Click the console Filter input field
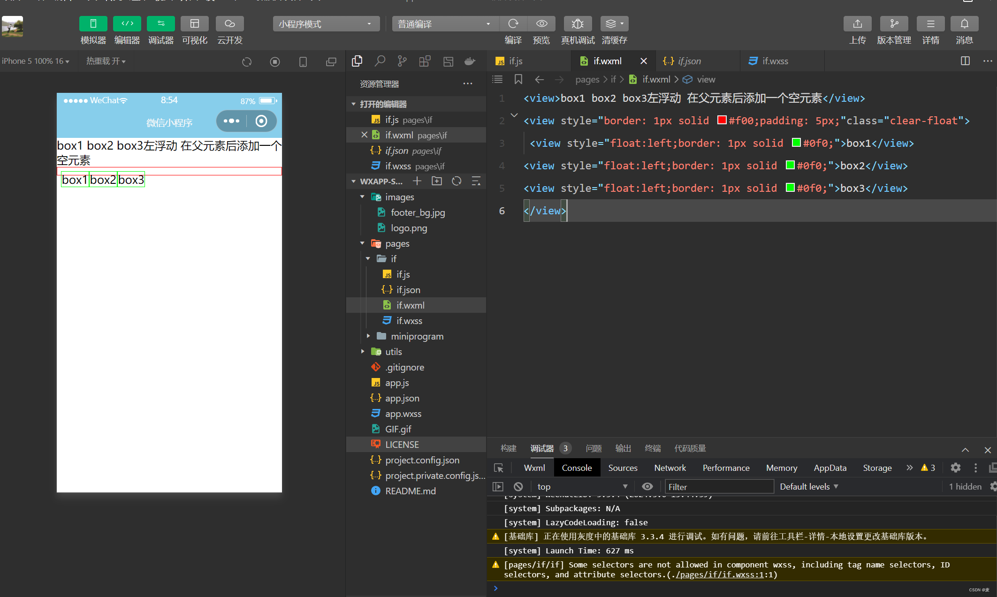Image resolution: width=997 pixels, height=597 pixels. 719,487
